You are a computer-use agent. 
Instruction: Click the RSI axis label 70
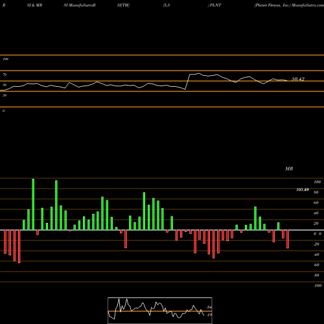[5, 75]
